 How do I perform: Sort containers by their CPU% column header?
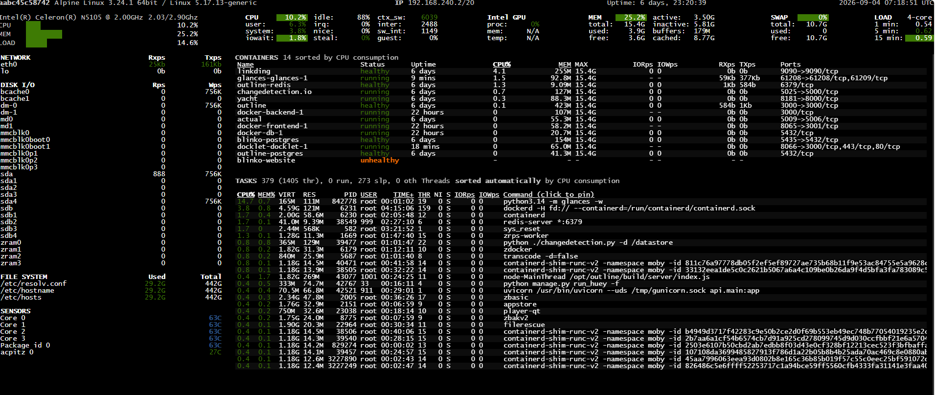502,64
